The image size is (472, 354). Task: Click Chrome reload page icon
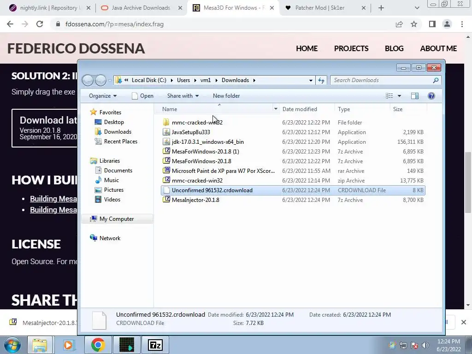(40, 24)
